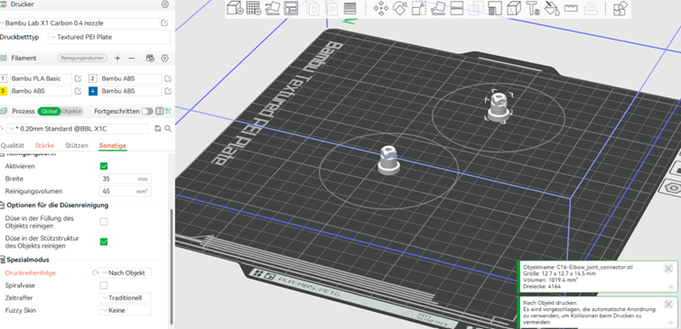This screenshot has width=681, height=329.
Task: Click the Arrange all objects icon
Action: [x=291, y=8]
